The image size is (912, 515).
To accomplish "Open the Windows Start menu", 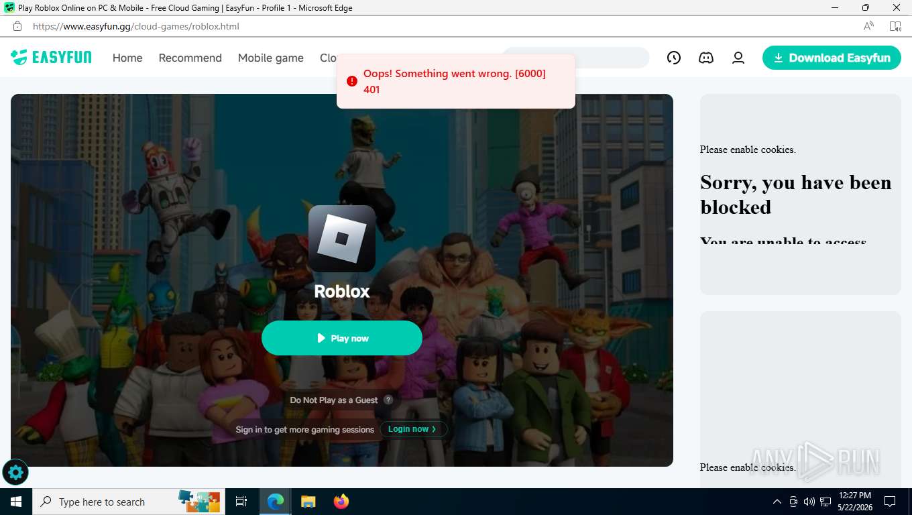I will [x=16, y=502].
